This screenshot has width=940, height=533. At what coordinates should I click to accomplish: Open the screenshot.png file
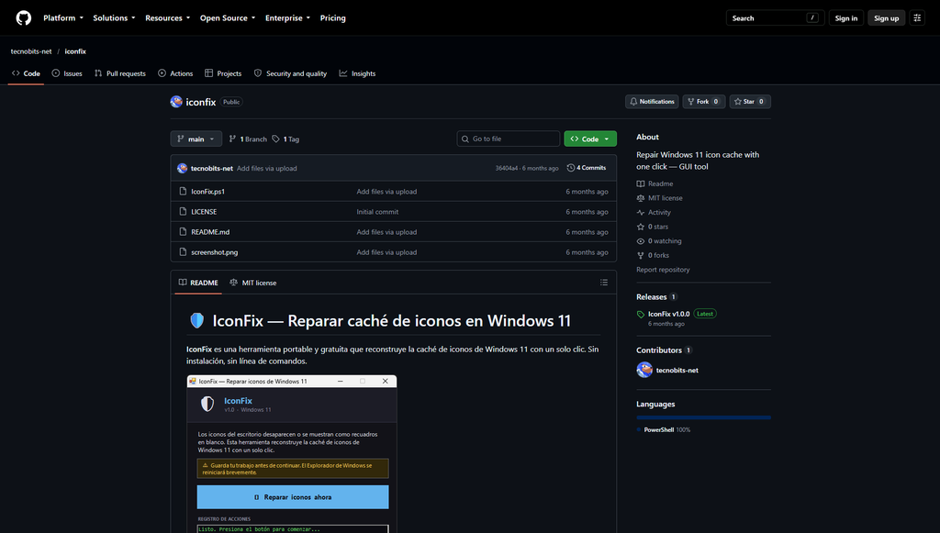click(215, 252)
